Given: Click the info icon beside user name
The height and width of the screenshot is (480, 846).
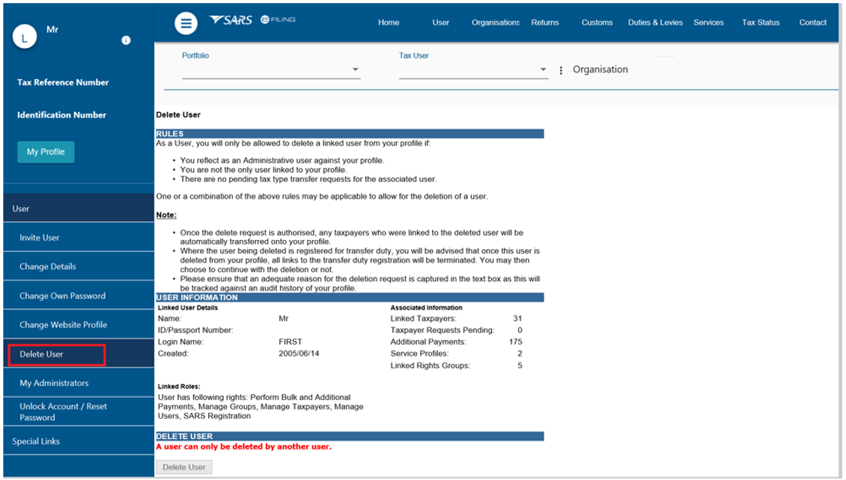Looking at the screenshot, I should (126, 40).
